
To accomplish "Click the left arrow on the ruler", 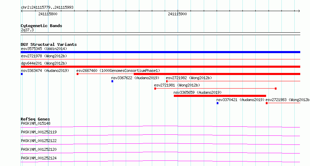I will coord(22,11).
